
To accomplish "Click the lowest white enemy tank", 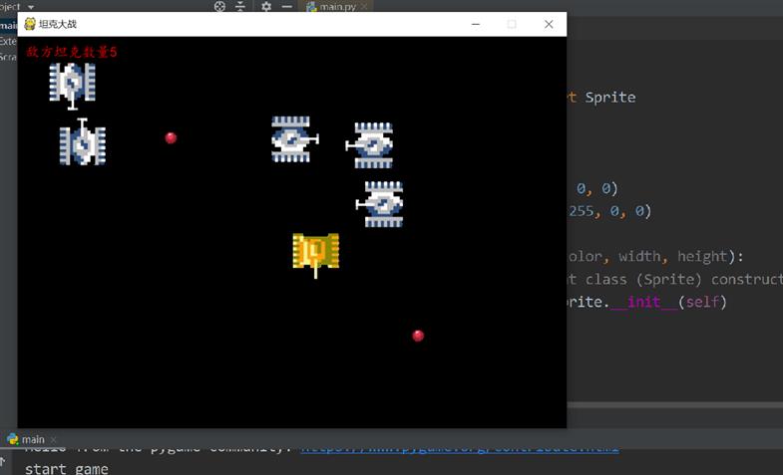I will click(x=381, y=204).
